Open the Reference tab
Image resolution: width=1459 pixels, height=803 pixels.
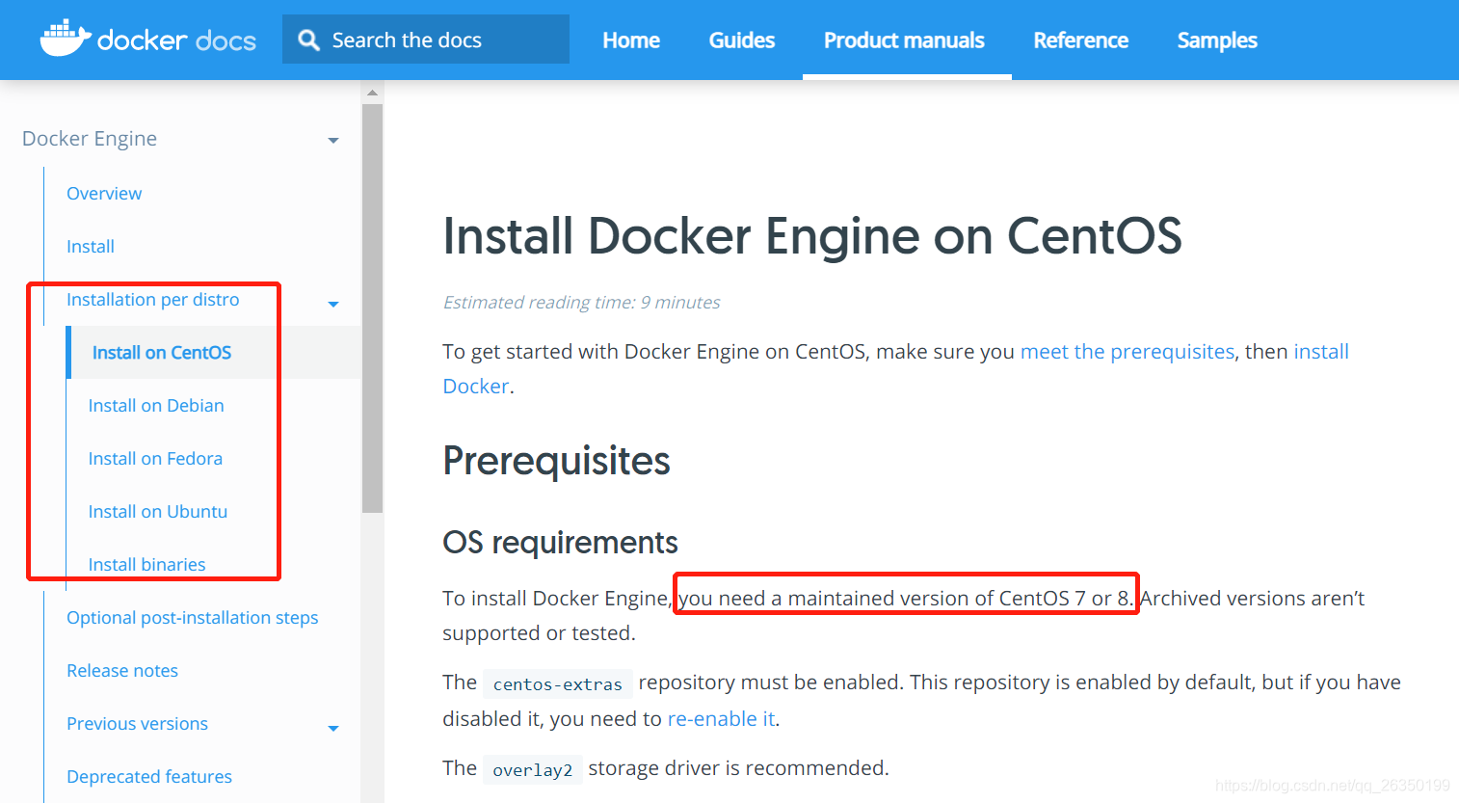coord(1080,40)
